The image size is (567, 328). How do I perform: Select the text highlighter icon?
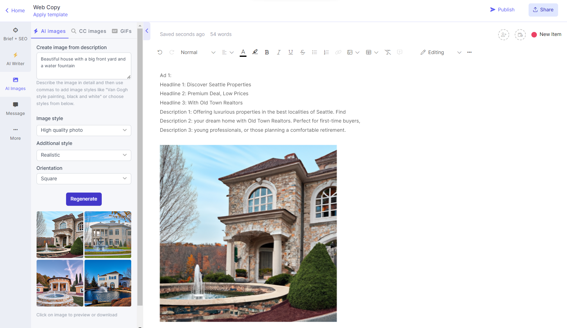255,52
